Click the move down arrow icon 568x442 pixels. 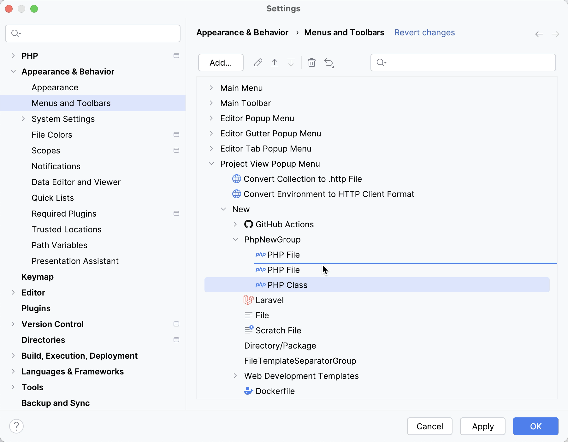tap(291, 63)
